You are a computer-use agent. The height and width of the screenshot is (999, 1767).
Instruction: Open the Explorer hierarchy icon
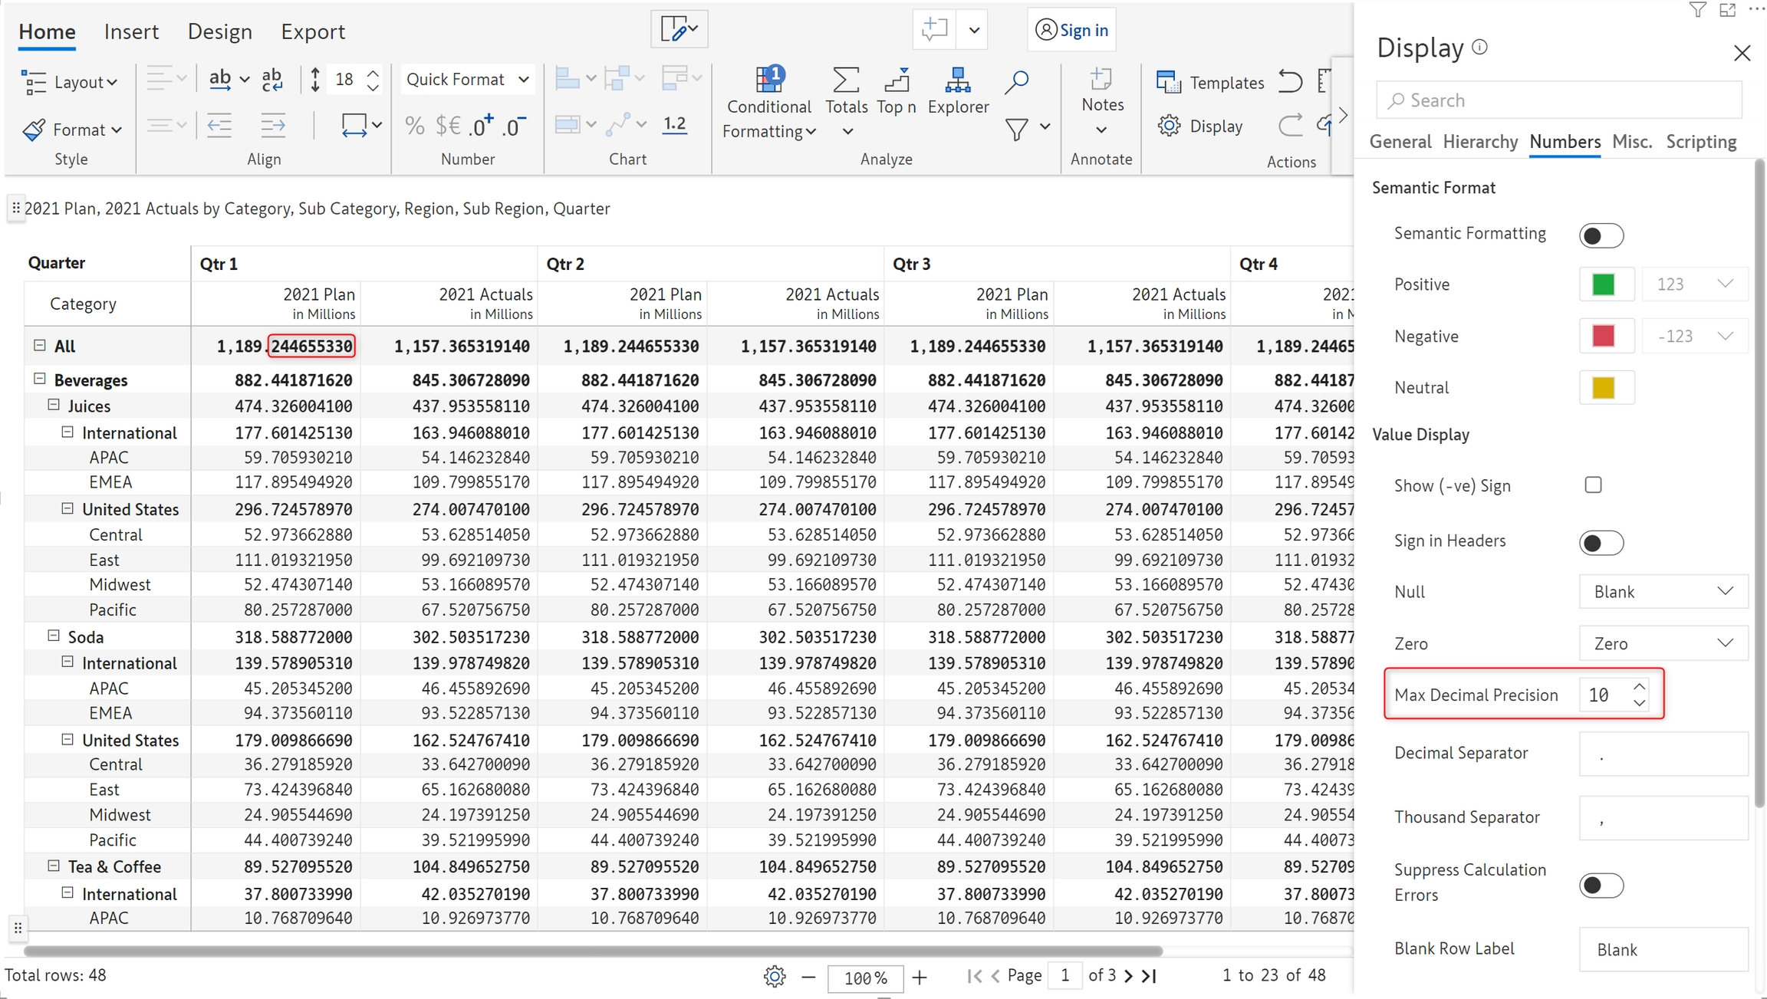pos(957,80)
